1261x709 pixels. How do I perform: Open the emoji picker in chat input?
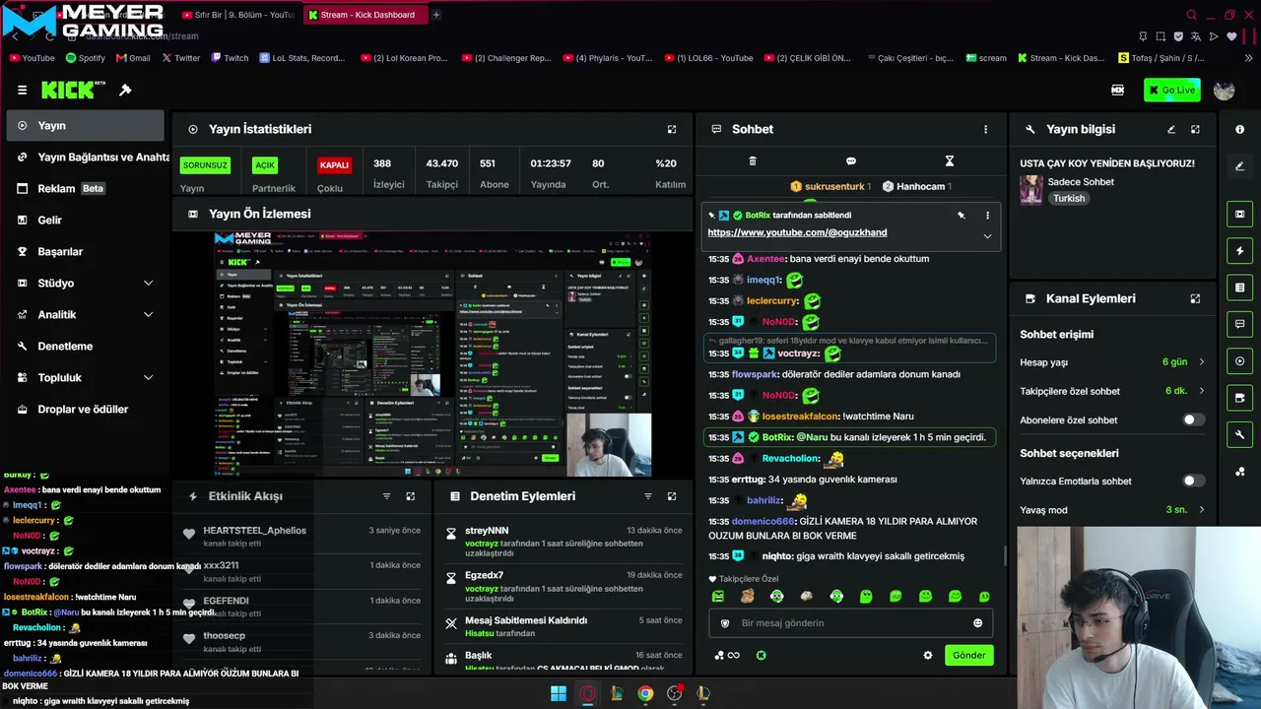point(977,623)
